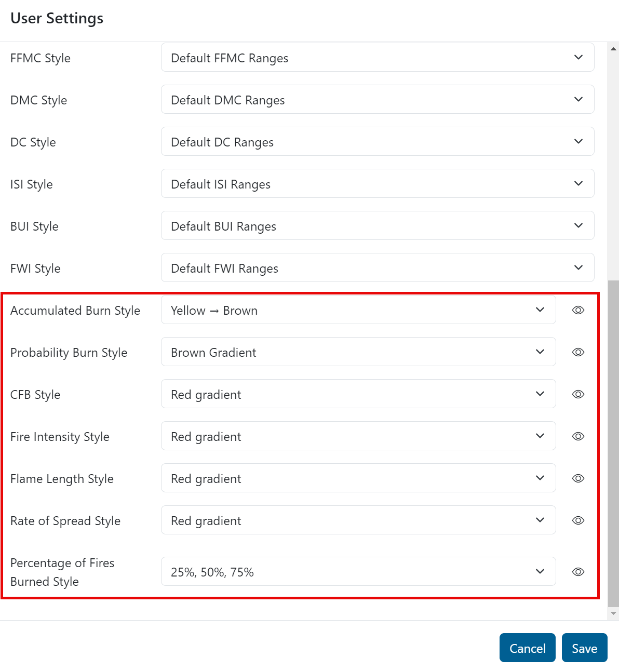Image resolution: width=619 pixels, height=671 pixels.
Task: Change the Accumulated Burn Style Yellow → Brown dropdown
Action: (x=358, y=310)
